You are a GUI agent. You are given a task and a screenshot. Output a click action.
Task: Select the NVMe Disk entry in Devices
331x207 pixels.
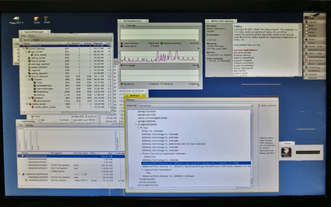pyautogui.click(x=150, y=157)
